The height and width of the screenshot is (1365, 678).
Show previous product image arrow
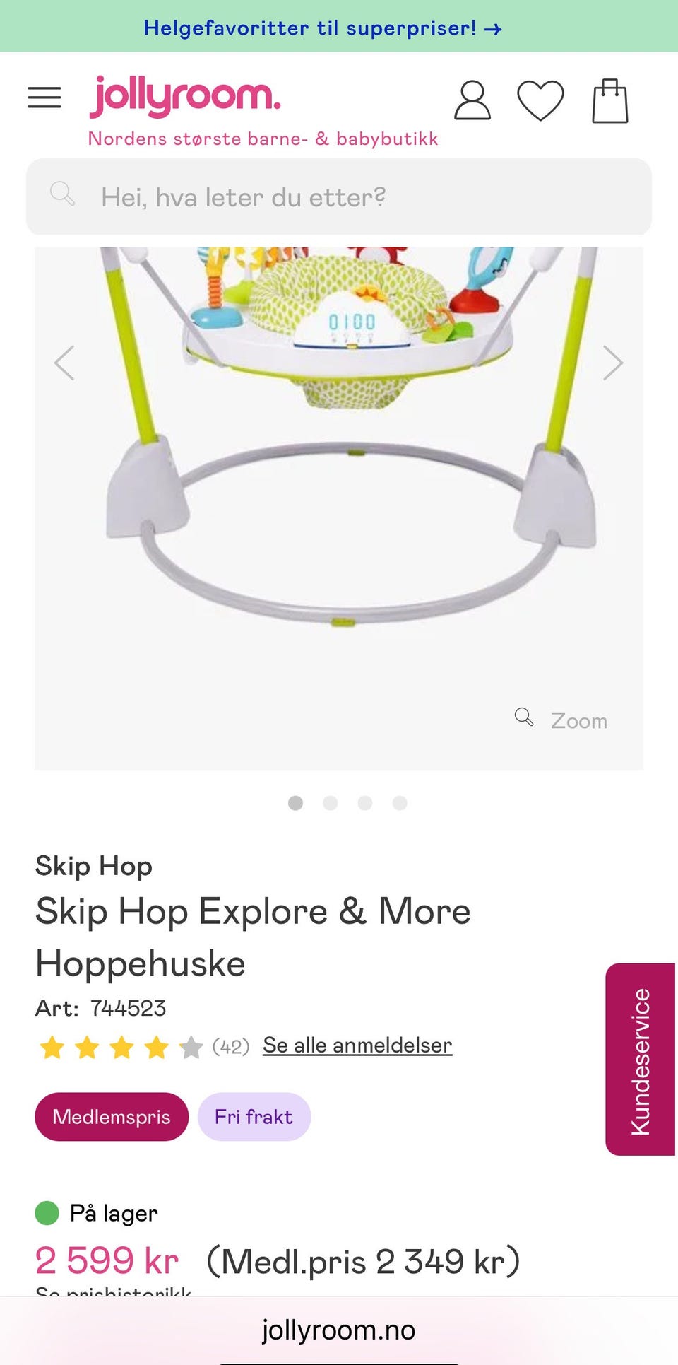click(x=64, y=363)
